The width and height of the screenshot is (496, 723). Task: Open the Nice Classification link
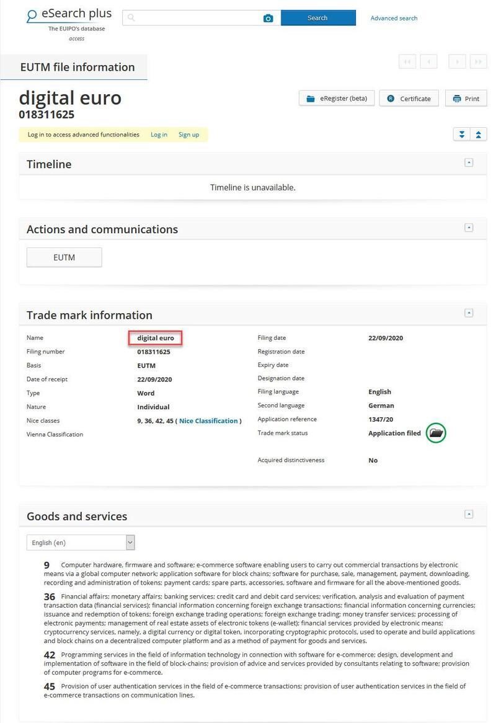(x=208, y=420)
